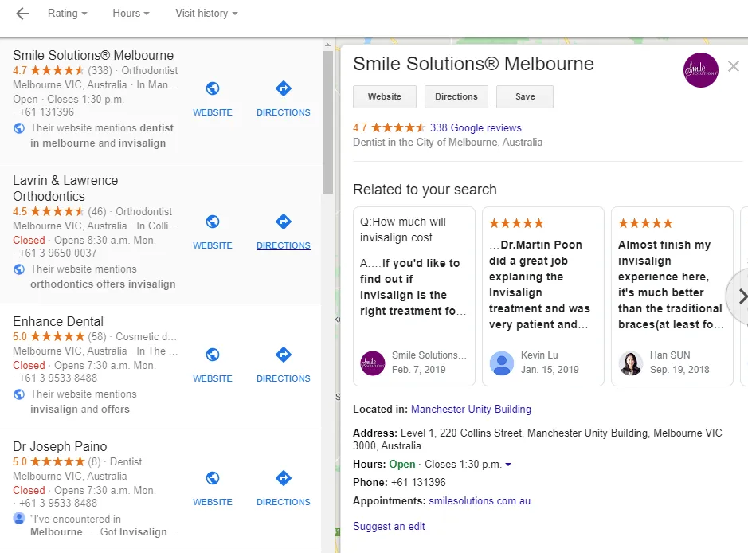The image size is (748, 553).
Task: Click globe icon beside 'orthodontics offers invisalign'
Action: pyautogui.click(x=19, y=269)
